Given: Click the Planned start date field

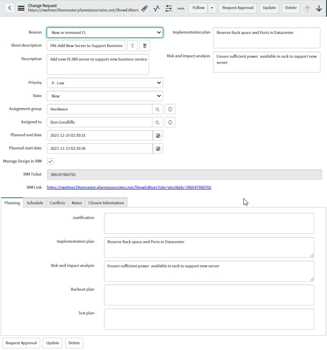Looking at the screenshot, I should (100, 149).
